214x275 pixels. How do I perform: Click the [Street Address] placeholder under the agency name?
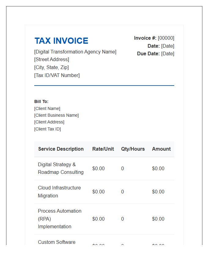point(52,60)
